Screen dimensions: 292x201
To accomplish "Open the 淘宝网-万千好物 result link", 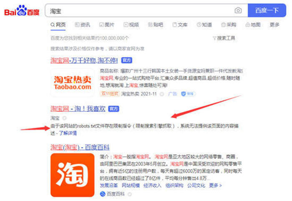I will (84, 60).
